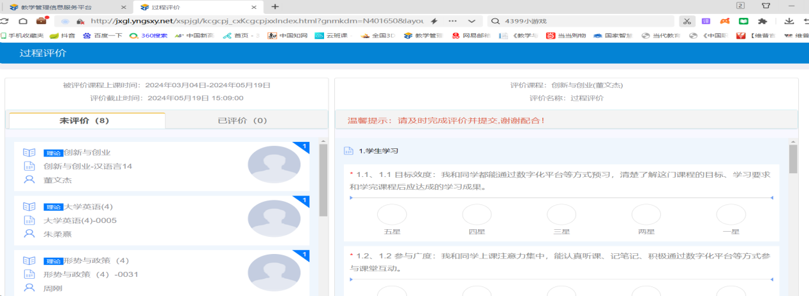Click the home icon in browser toolbar
The width and height of the screenshot is (809, 296).
tap(22, 21)
